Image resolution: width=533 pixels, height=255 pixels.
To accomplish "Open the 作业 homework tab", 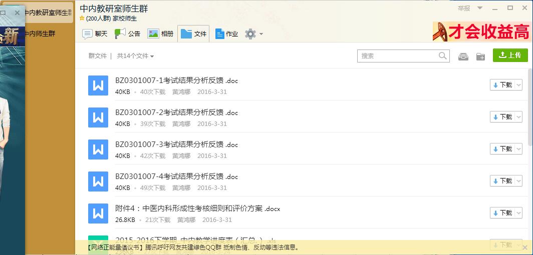I will (x=226, y=34).
